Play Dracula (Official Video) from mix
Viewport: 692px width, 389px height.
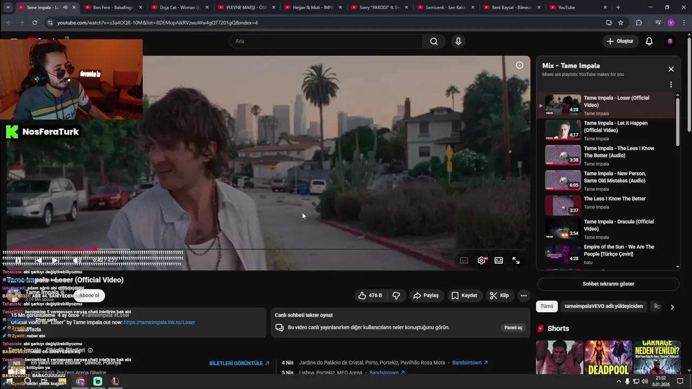coord(606,229)
